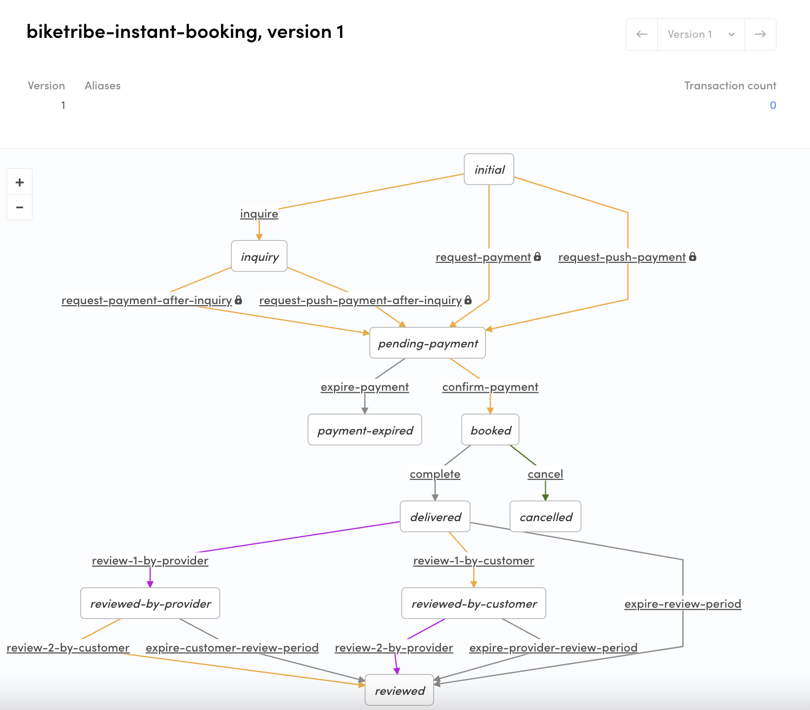Select the expire-review-period transition
This screenshot has width=810, height=710.
[x=683, y=603]
